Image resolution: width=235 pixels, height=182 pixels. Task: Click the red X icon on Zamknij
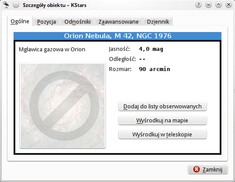pyautogui.click(x=196, y=169)
